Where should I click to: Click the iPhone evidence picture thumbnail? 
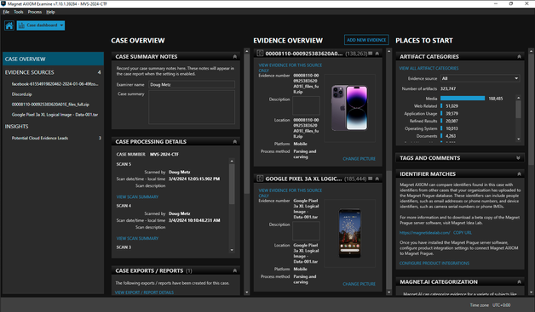(350, 108)
